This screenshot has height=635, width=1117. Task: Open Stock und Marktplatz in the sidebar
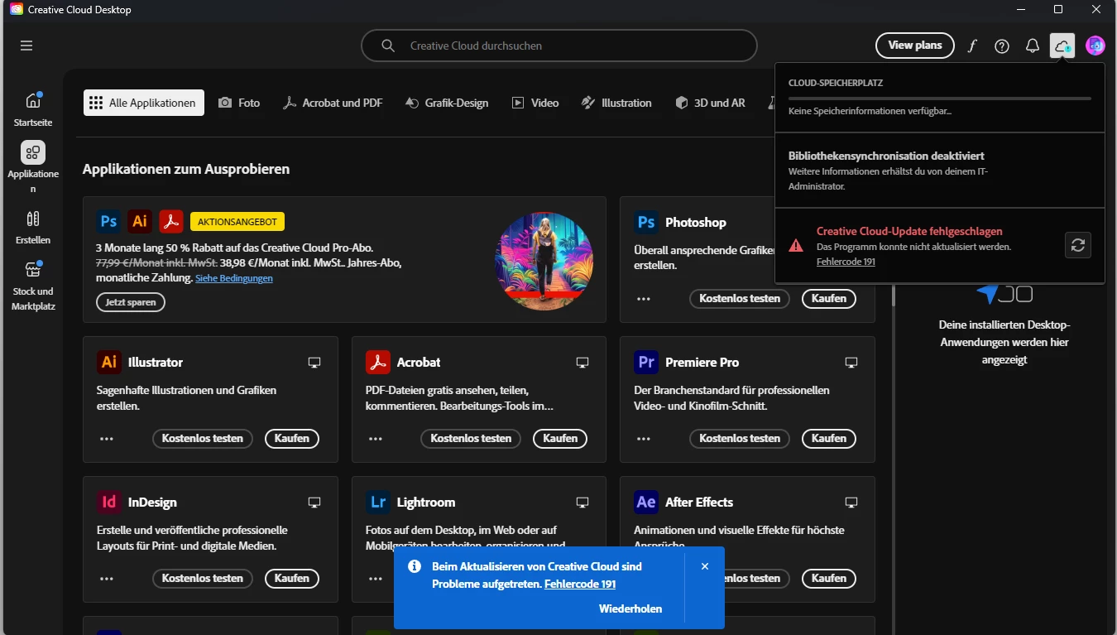33,286
